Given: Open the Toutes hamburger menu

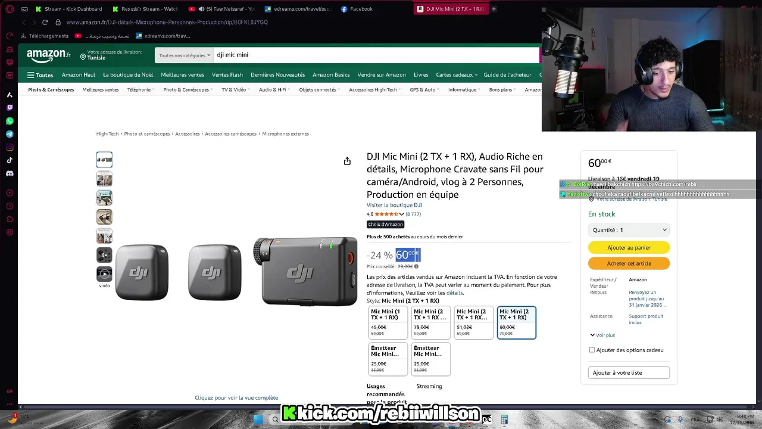Looking at the screenshot, I should pos(40,75).
